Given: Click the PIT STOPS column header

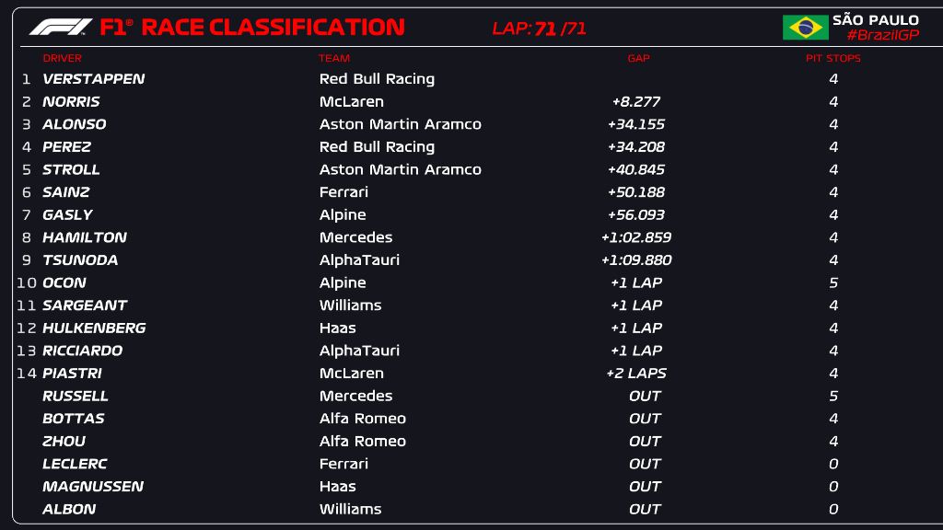Looking at the screenshot, I should point(832,58).
